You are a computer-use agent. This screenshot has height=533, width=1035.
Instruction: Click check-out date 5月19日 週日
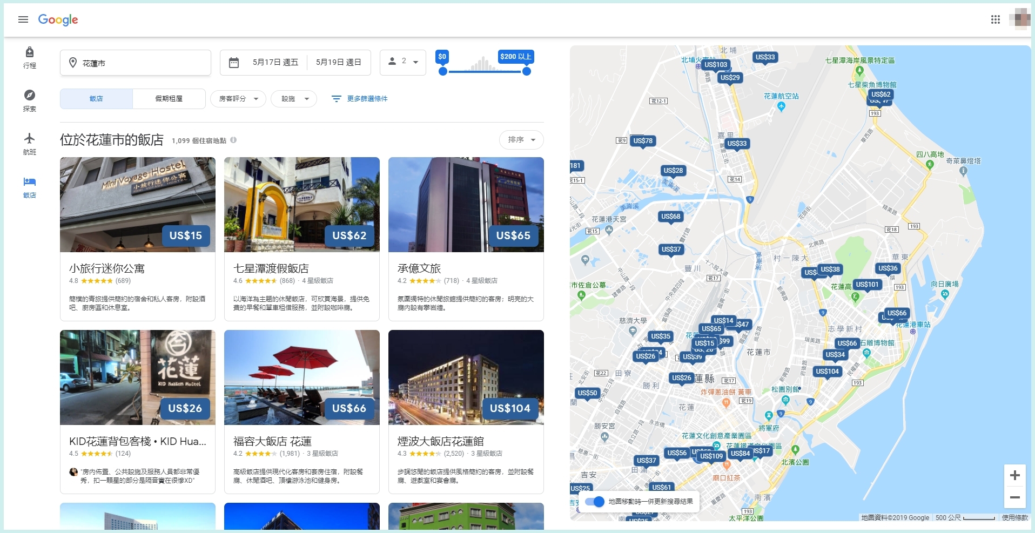pos(339,63)
